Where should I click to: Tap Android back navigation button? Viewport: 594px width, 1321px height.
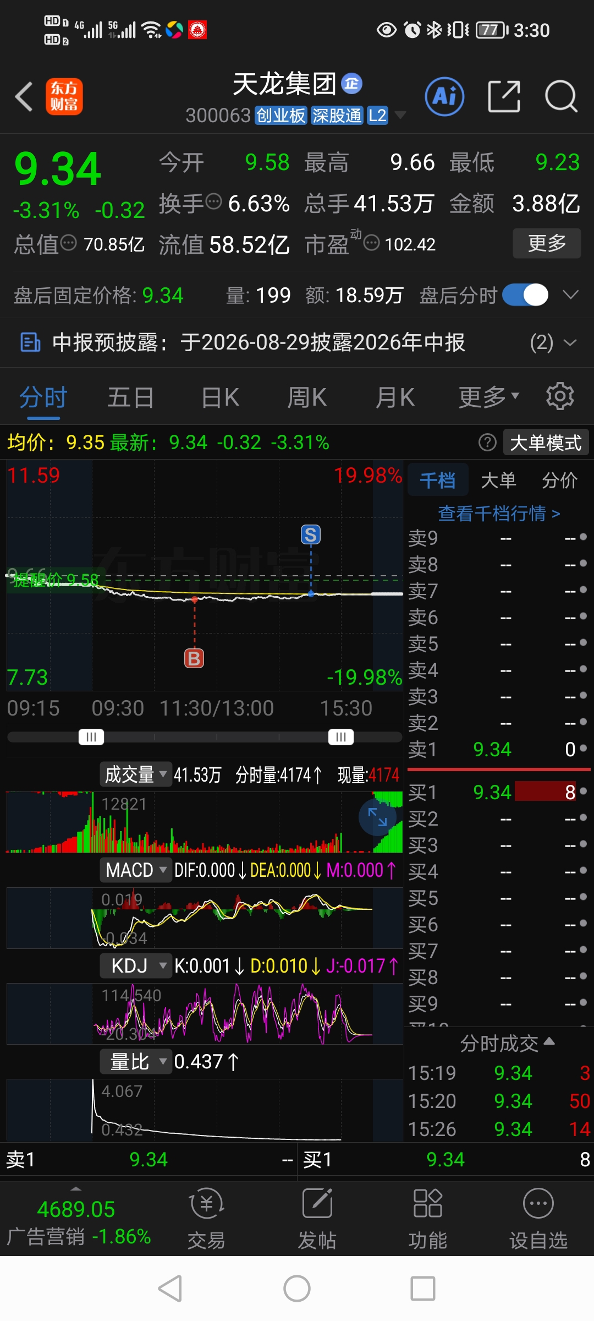click(x=170, y=1289)
